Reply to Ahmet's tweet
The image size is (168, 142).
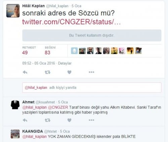click(x=25, y=120)
